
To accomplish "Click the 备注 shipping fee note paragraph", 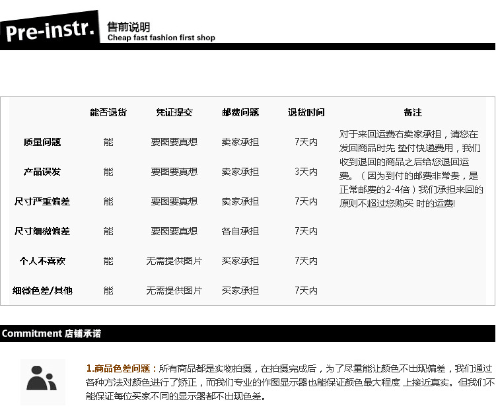I will (x=411, y=168).
